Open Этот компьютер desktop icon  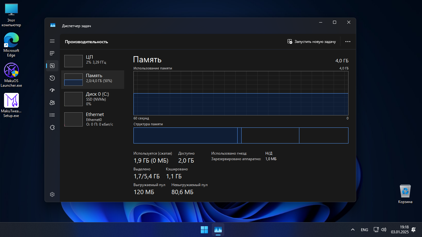[11, 15]
